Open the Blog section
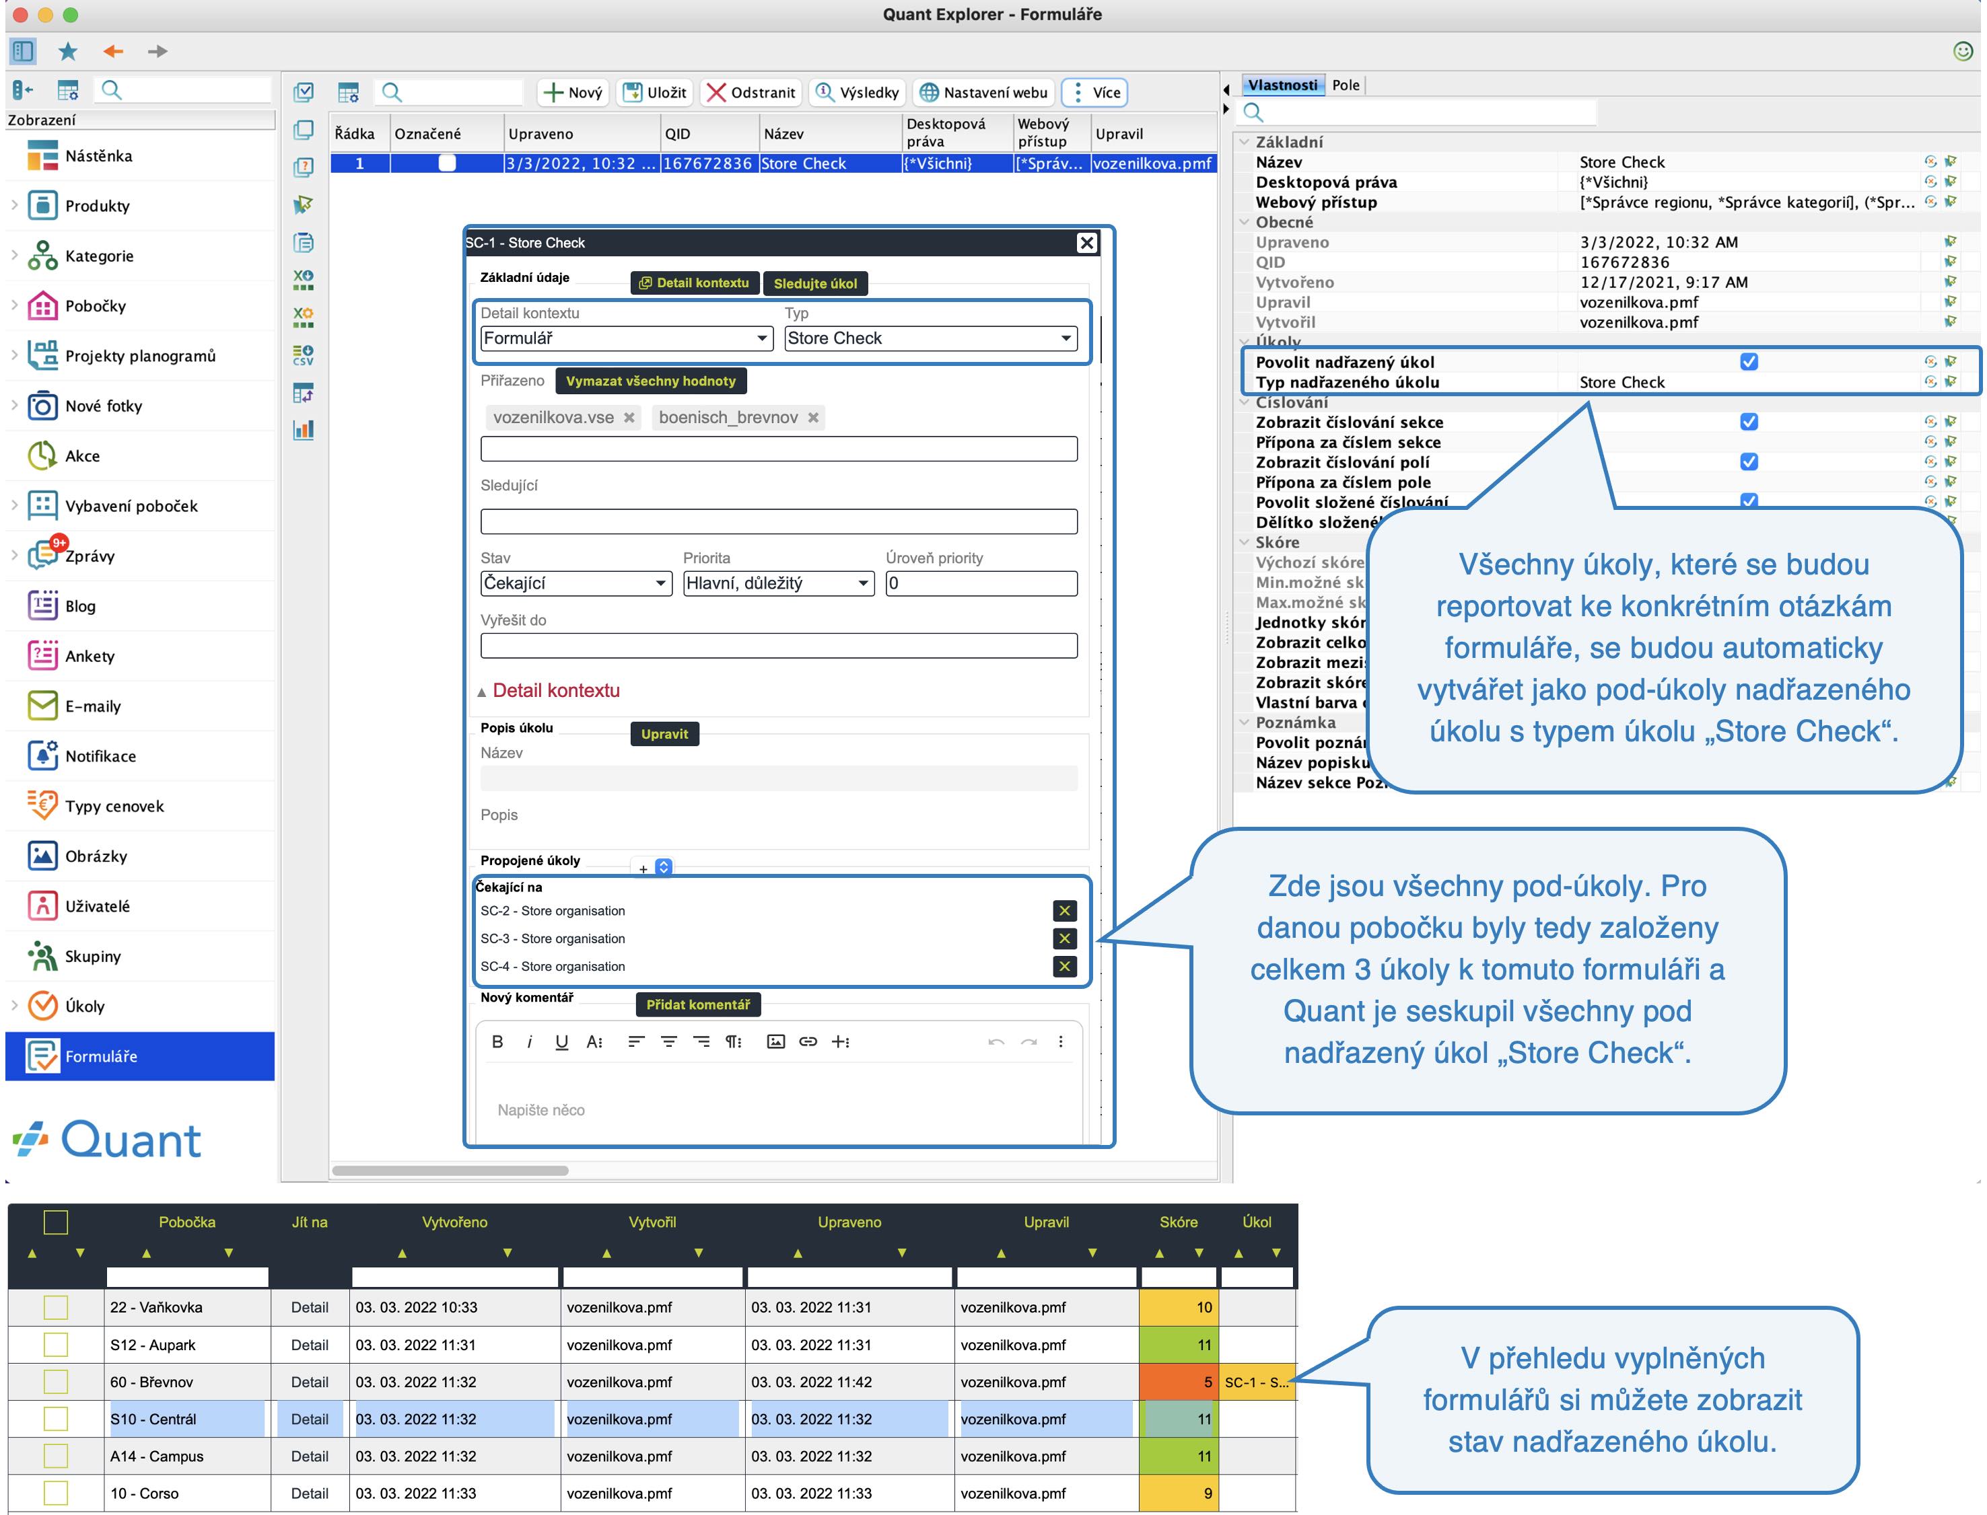Screen dimensions: 1987x1515 point(79,606)
